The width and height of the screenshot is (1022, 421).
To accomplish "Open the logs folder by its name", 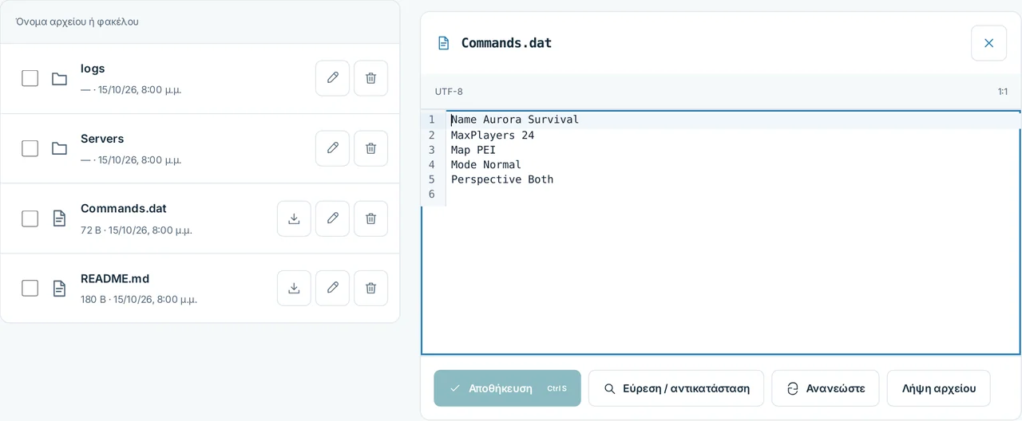I will [x=93, y=69].
